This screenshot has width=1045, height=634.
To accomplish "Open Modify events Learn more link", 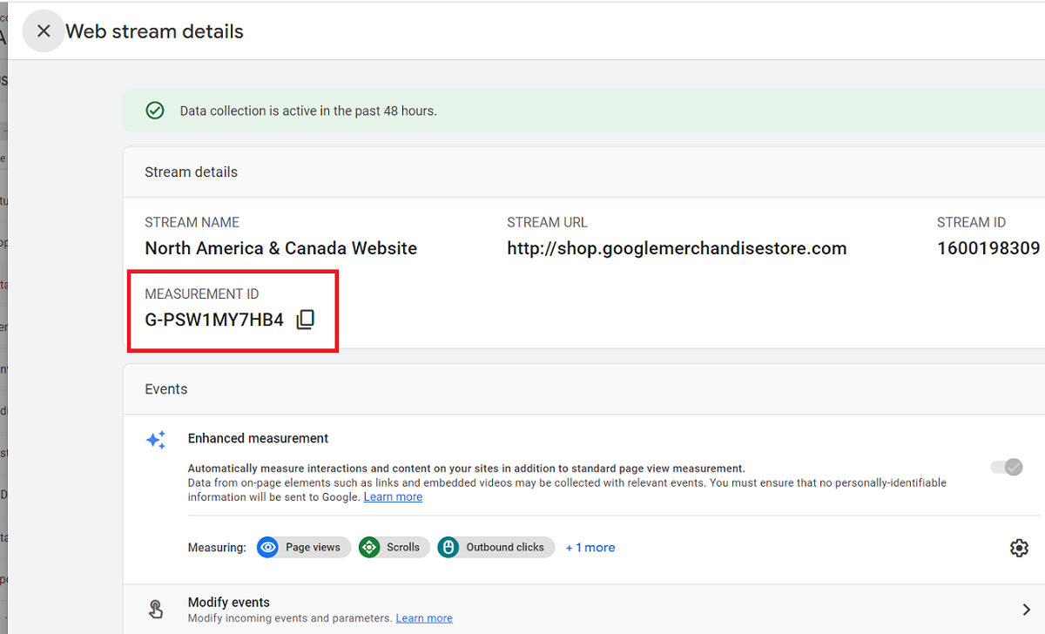I will coord(424,618).
